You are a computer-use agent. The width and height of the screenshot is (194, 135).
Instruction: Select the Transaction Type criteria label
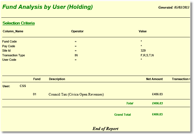13,55
